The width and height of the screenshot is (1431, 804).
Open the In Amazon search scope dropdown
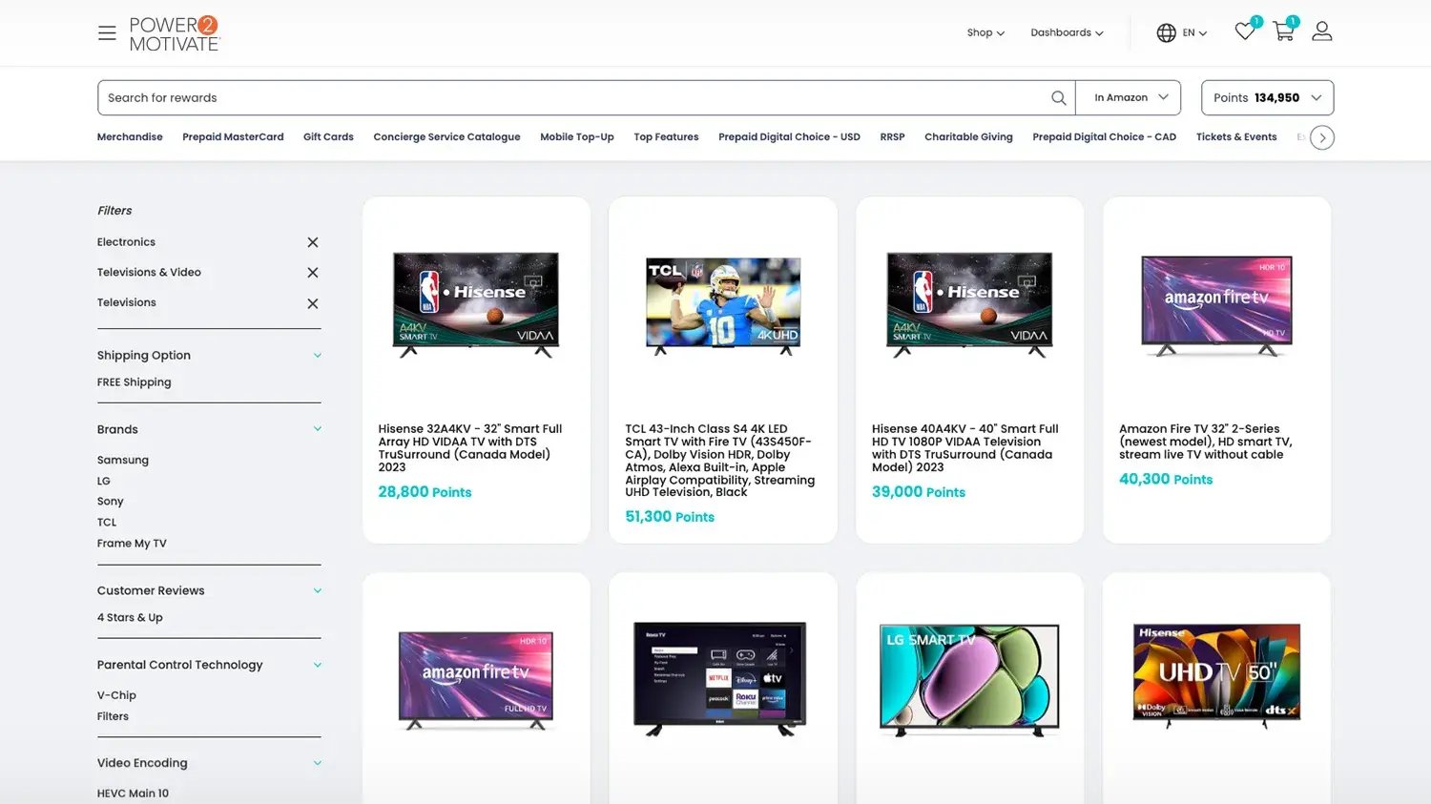(1130, 98)
